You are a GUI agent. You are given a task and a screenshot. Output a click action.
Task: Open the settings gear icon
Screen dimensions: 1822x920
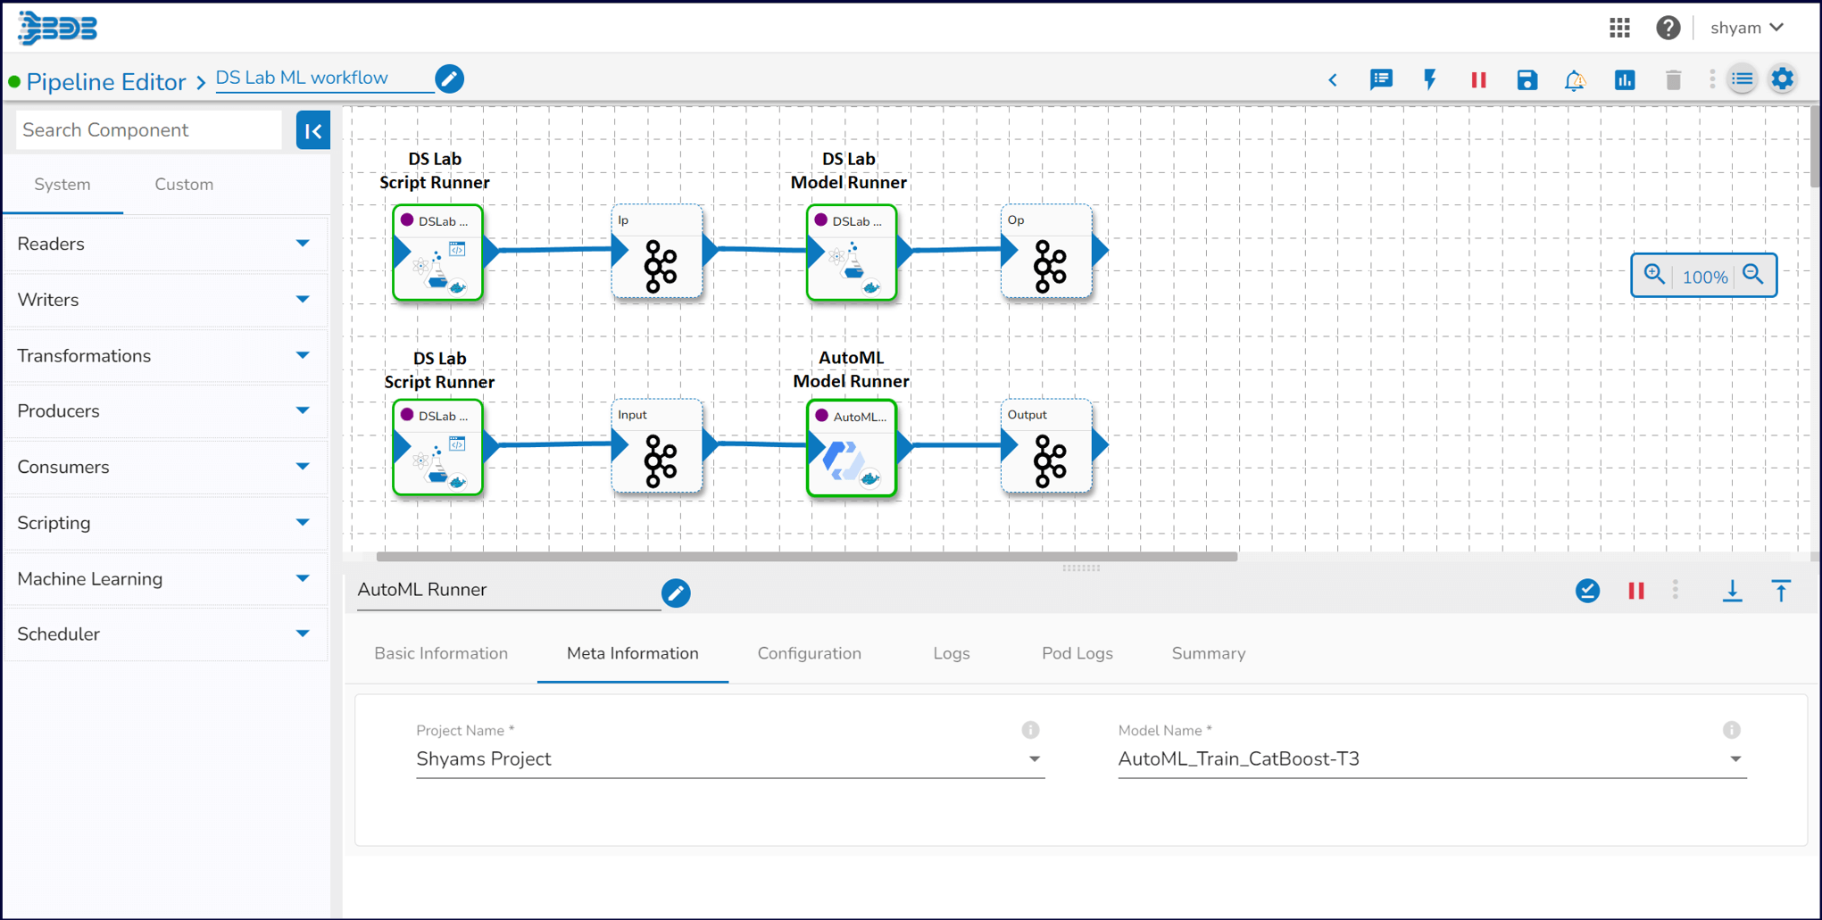click(x=1783, y=79)
